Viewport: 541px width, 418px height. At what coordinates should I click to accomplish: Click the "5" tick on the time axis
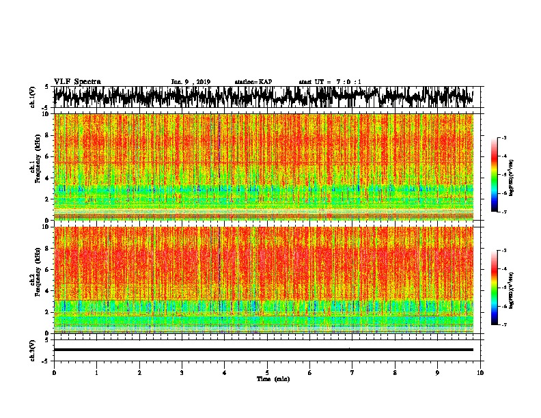(267, 373)
